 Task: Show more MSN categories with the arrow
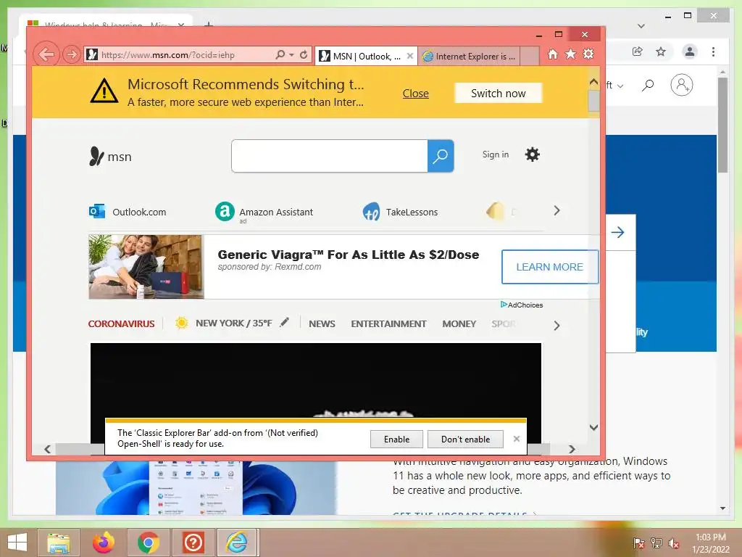[x=556, y=326]
